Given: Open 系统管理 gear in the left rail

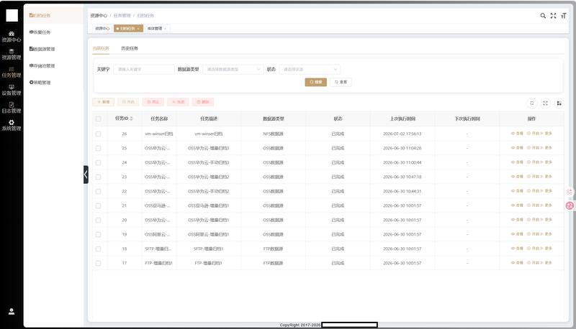Looking at the screenshot, I should (x=12, y=125).
